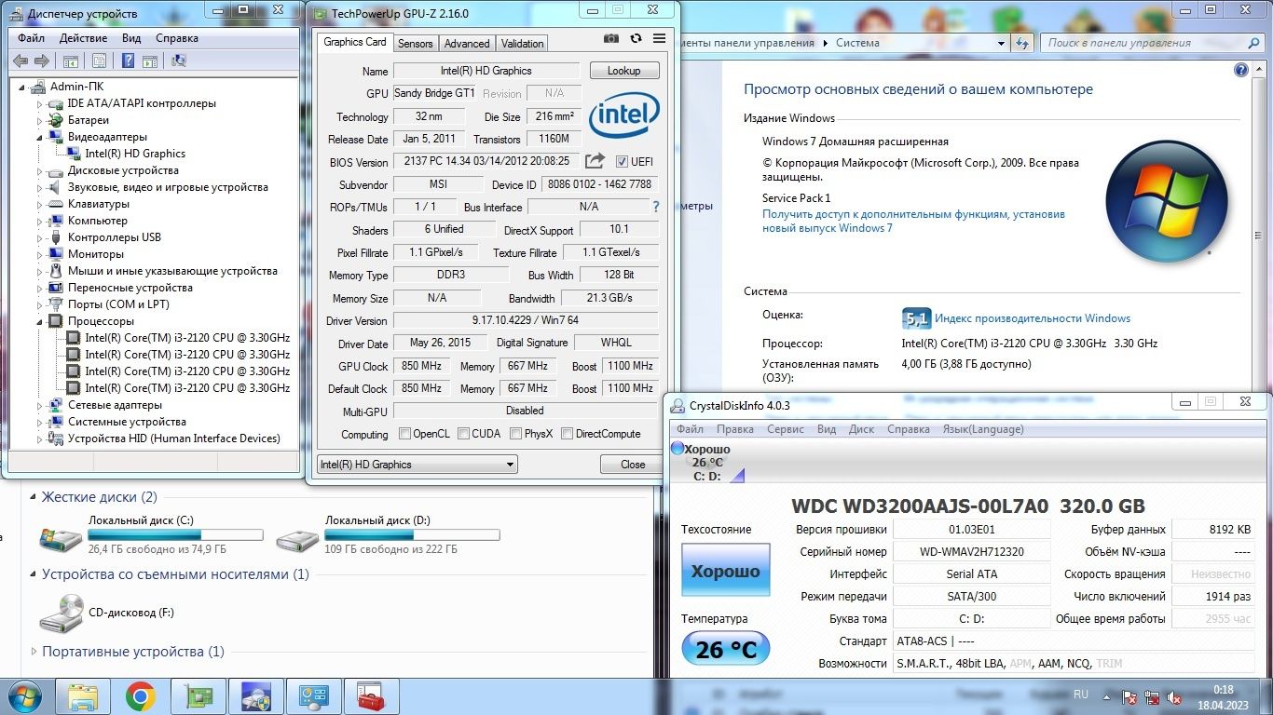Viewport: 1273px width, 715px height.
Task: Select local disk C: drive icon
Action: (x=60, y=538)
